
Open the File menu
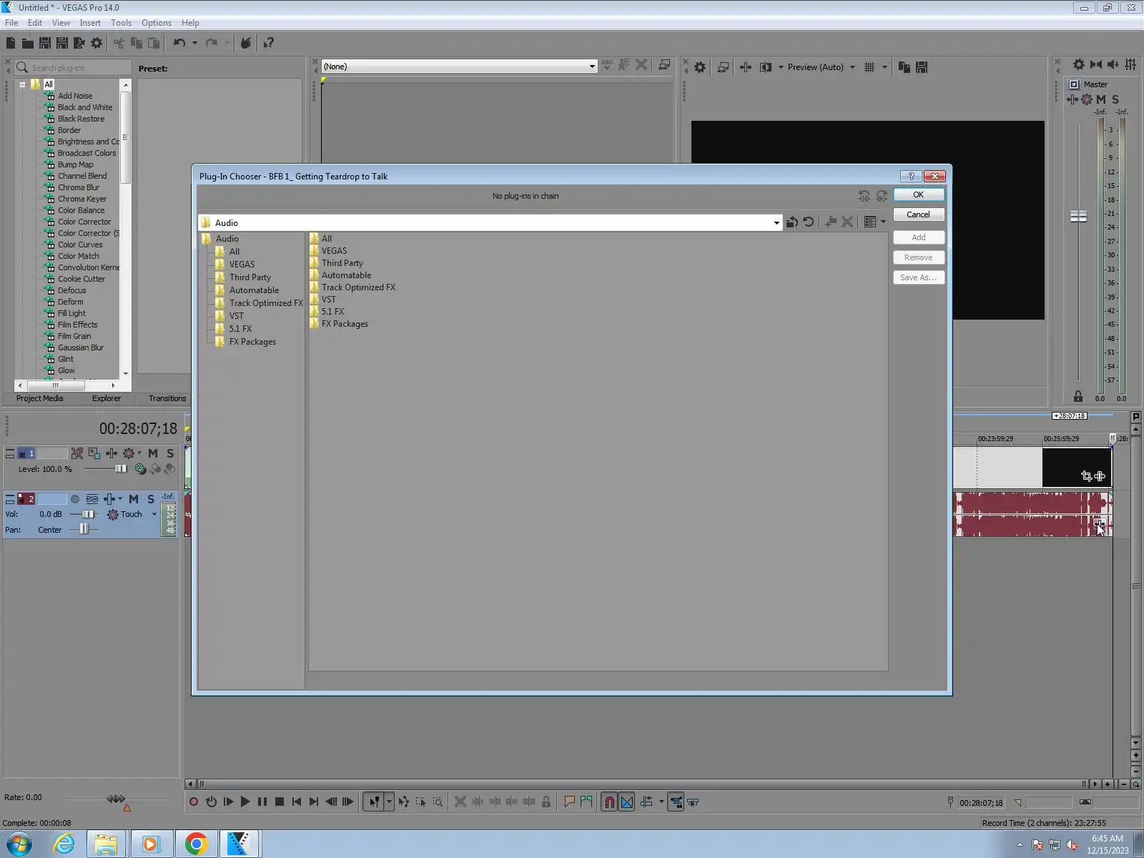(x=11, y=23)
